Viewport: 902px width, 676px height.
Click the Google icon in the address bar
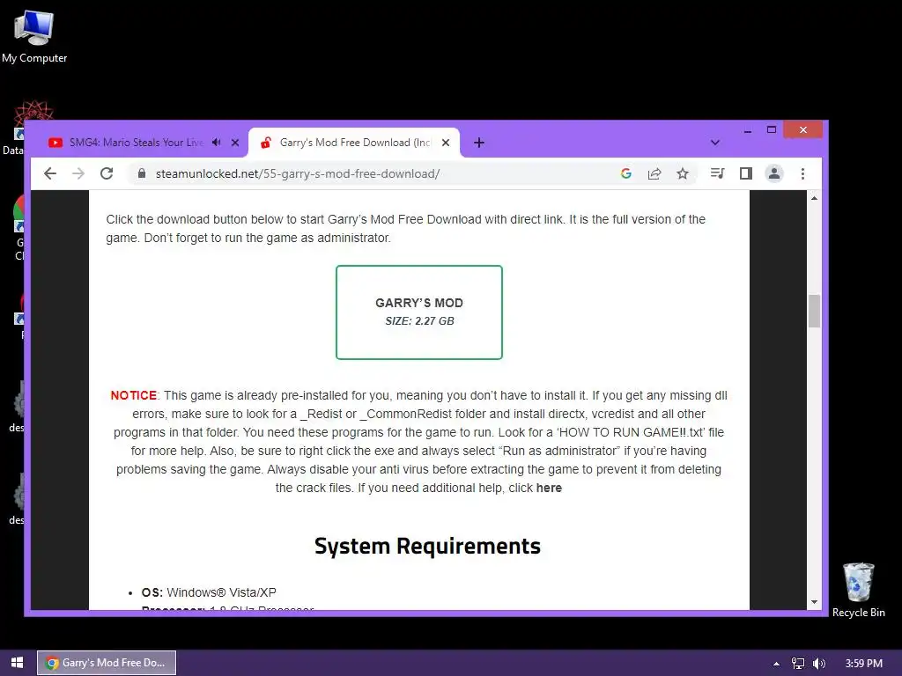point(626,173)
